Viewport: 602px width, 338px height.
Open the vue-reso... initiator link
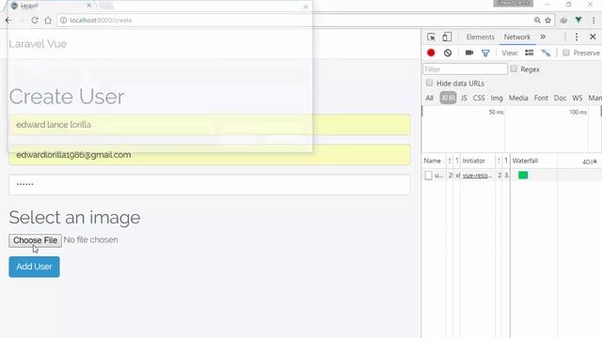point(477,176)
